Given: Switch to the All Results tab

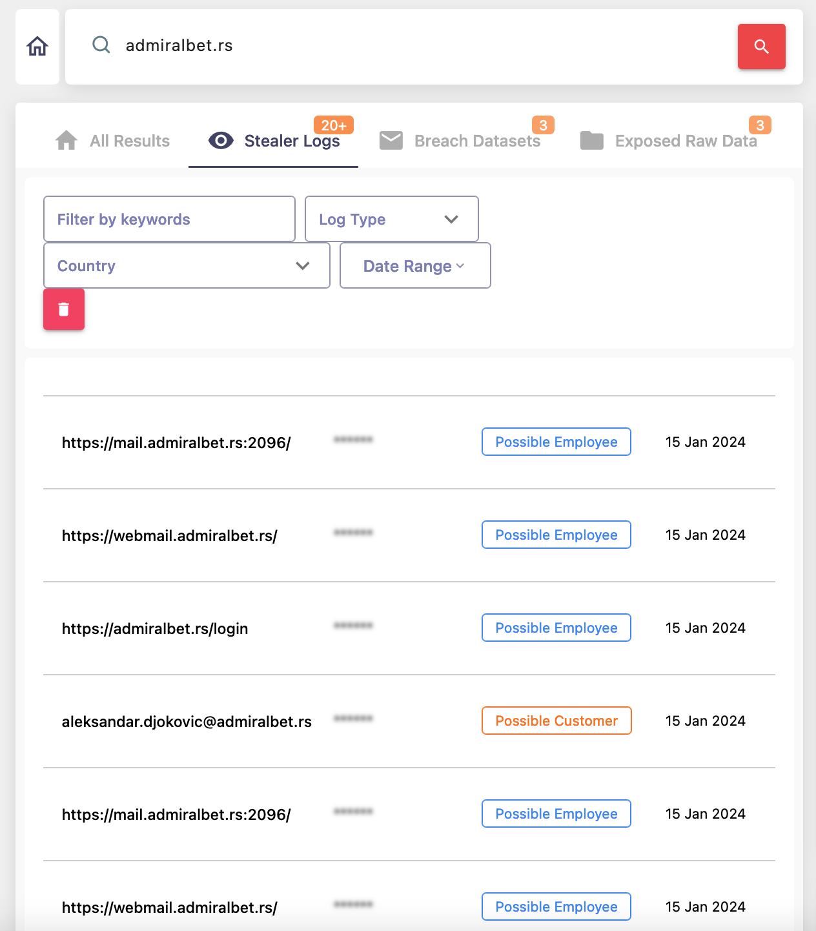Looking at the screenshot, I should coord(112,141).
